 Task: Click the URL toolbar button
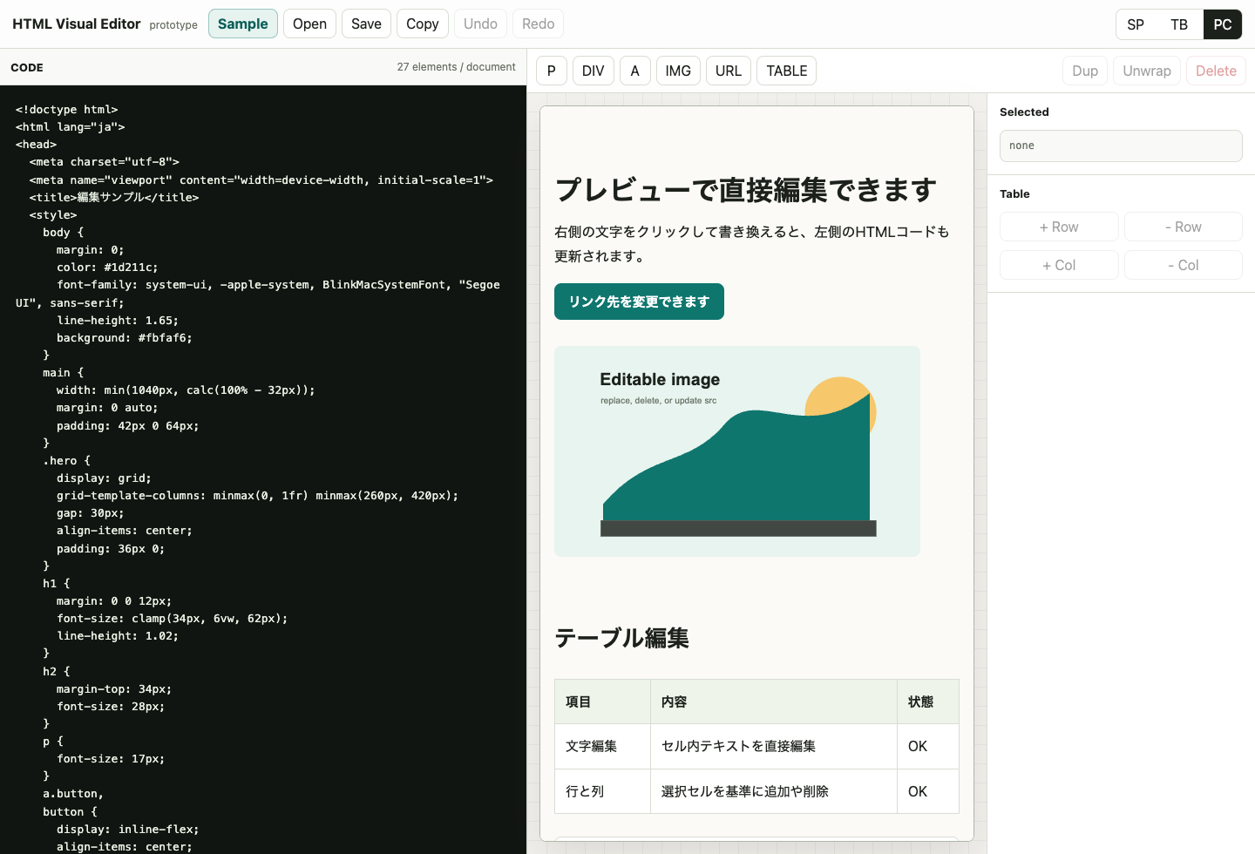point(729,71)
